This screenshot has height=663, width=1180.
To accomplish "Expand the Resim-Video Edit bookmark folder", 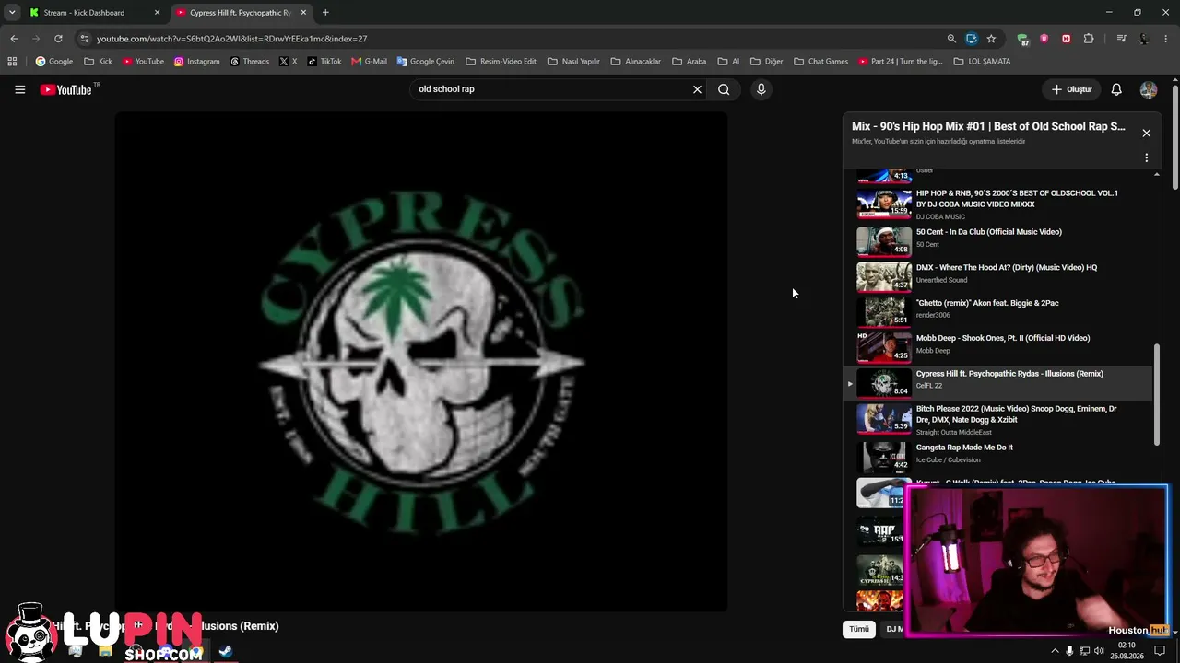I will (x=501, y=62).
